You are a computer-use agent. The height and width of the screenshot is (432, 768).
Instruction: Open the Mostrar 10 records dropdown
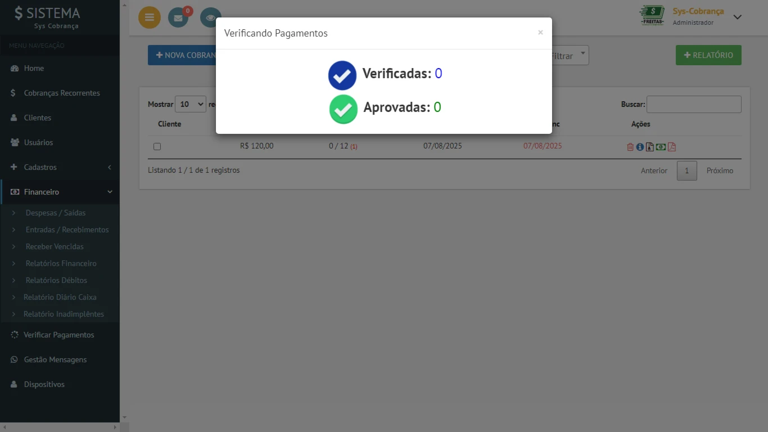pyautogui.click(x=191, y=104)
